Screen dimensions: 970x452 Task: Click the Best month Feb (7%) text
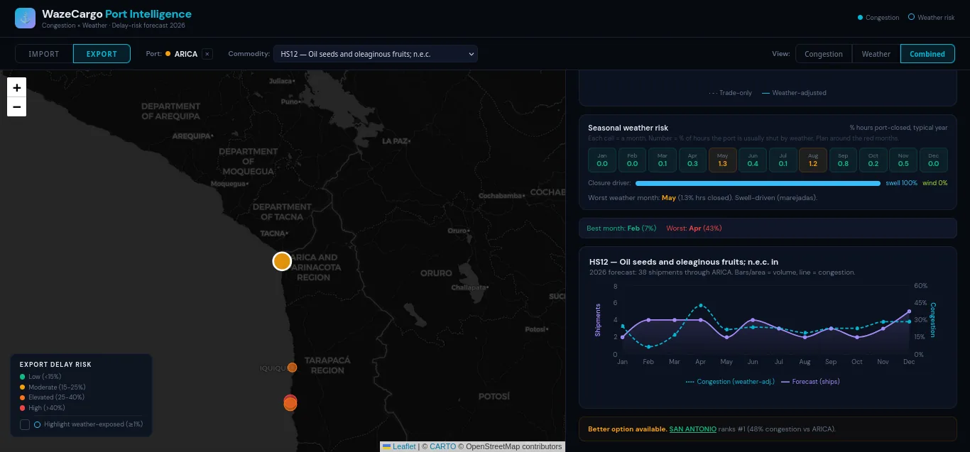(621, 228)
